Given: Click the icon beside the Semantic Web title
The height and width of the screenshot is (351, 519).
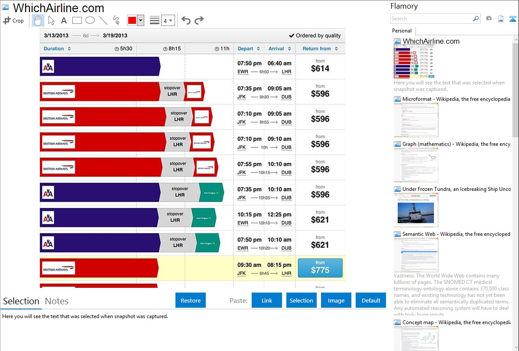Looking at the screenshot, I should point(397,234).
